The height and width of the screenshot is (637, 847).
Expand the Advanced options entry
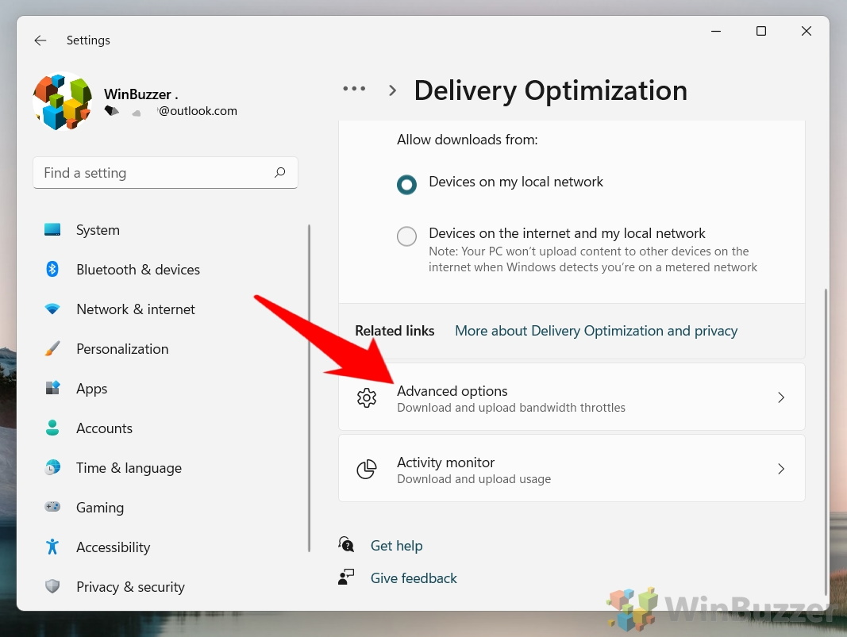click(x=572, y=397)
